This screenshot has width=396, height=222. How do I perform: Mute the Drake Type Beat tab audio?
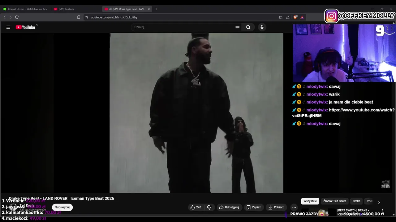pyautogui.click(x=110, y=9)
